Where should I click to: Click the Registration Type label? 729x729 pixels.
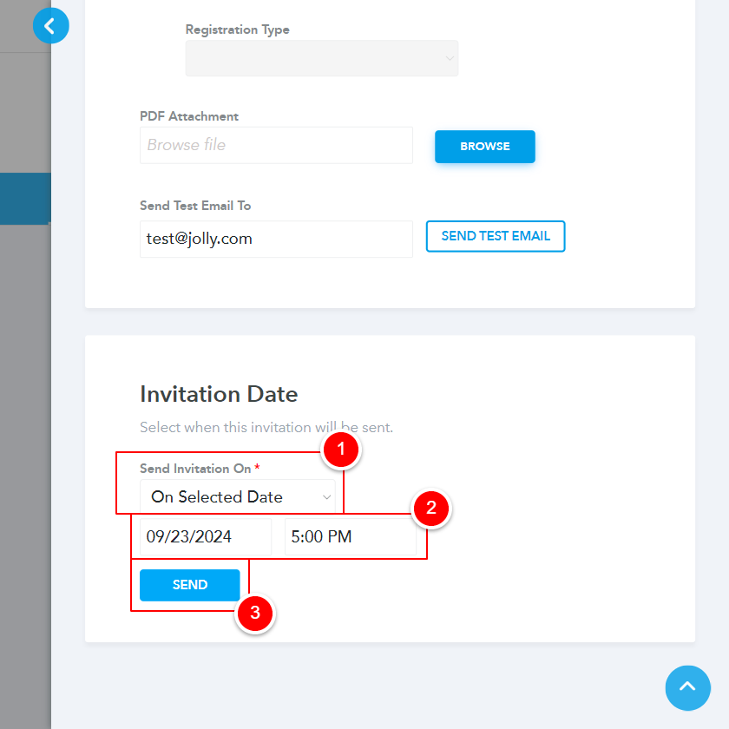click(237, 30)
